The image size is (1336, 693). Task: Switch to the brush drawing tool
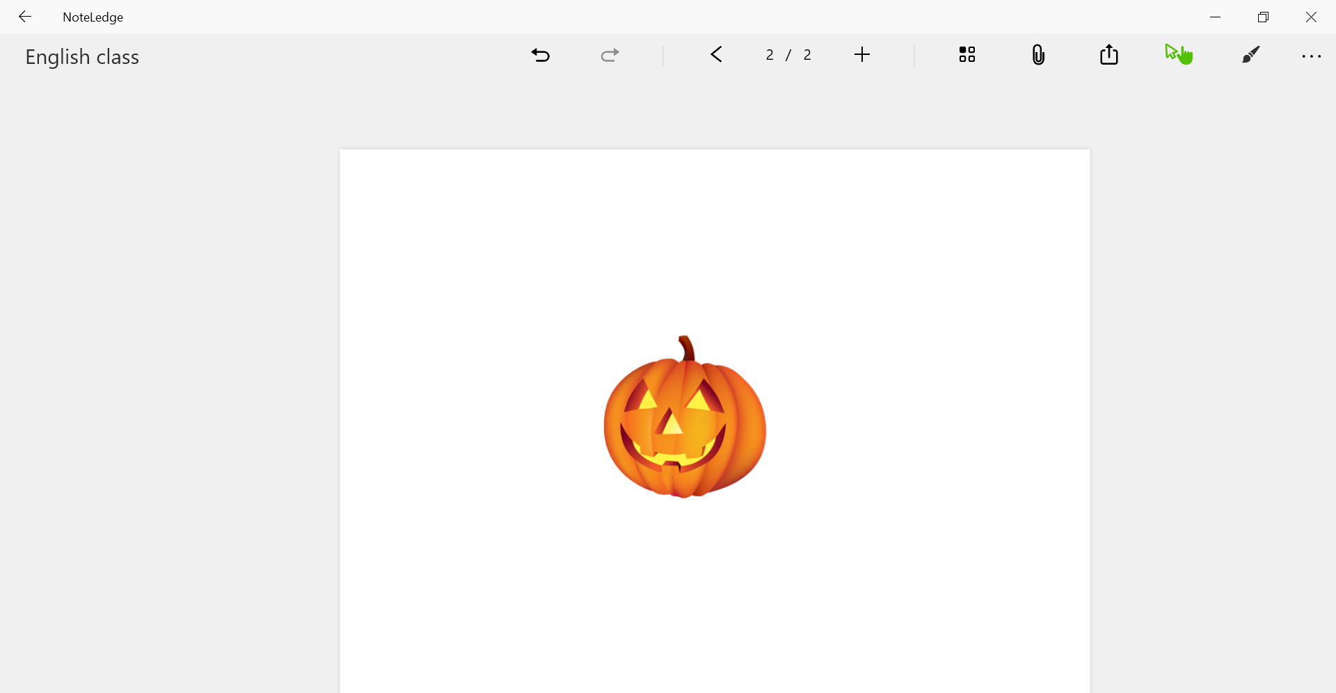[1251, 54]
